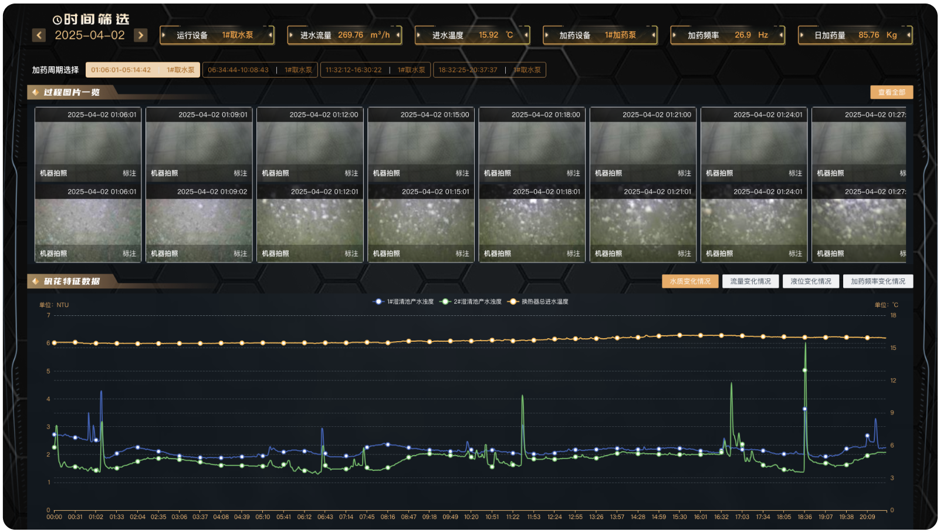Image resolution: width=940 pixels, height=532 pixels.
Task: Open the photo taken at 01:15:01
Action: [421, 223]
